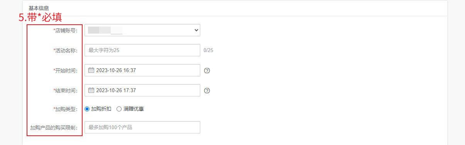Click the calendar icon in 开始时间 field
The width and height of the screenshot is (465, 145).
91,70
